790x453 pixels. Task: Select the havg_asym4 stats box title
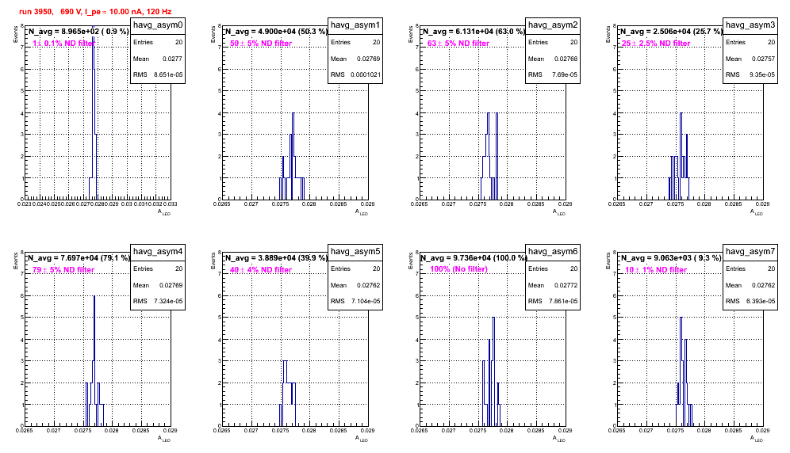[x=158, y=252]
